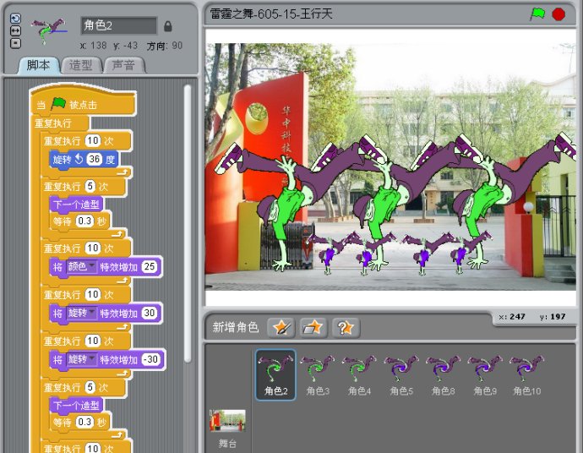Click the 当绿旗被点击 hat block
Viewport: 583px width, 453px height.
[83, 103]
